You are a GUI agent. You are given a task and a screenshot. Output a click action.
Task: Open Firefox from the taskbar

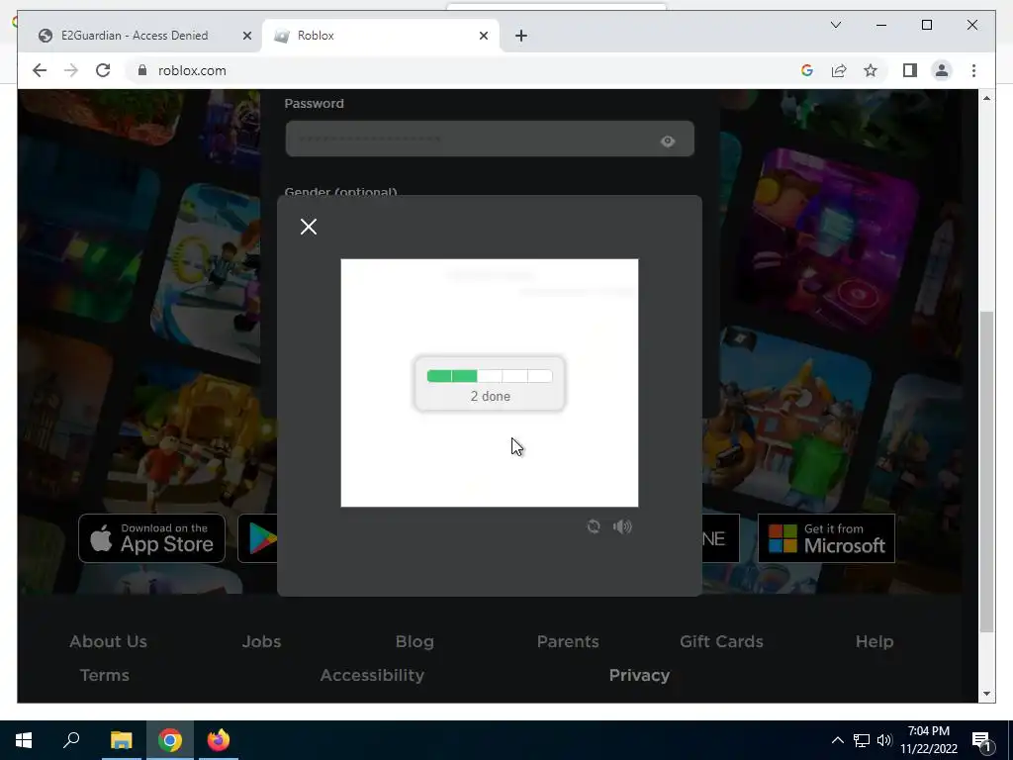click(219, 740)
